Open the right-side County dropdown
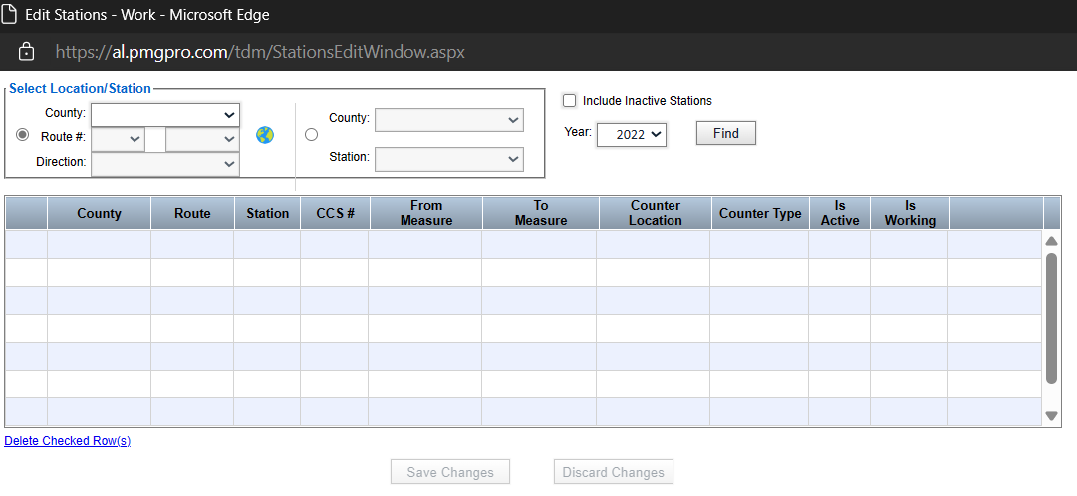Viewport: 1077px width, 496px height. [449, 120]
